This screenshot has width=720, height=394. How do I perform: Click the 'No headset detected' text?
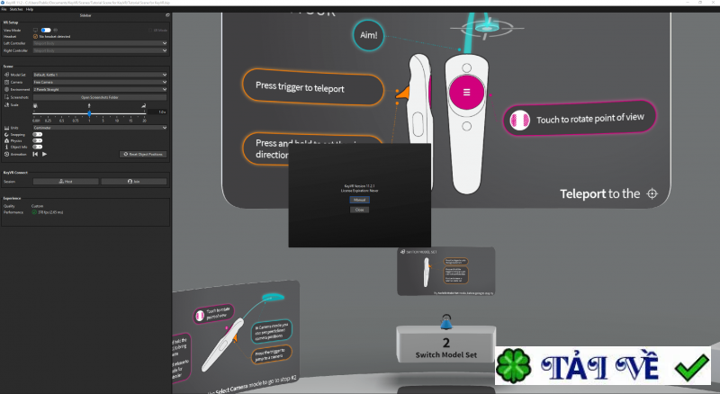[55, 36]
